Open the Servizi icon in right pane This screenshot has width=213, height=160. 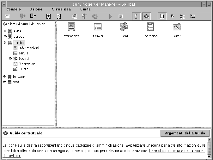[x=98, y=27]
